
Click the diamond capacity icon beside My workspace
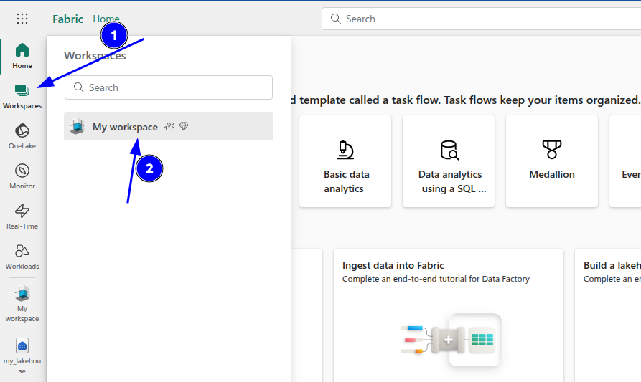[x=184, y=126]
